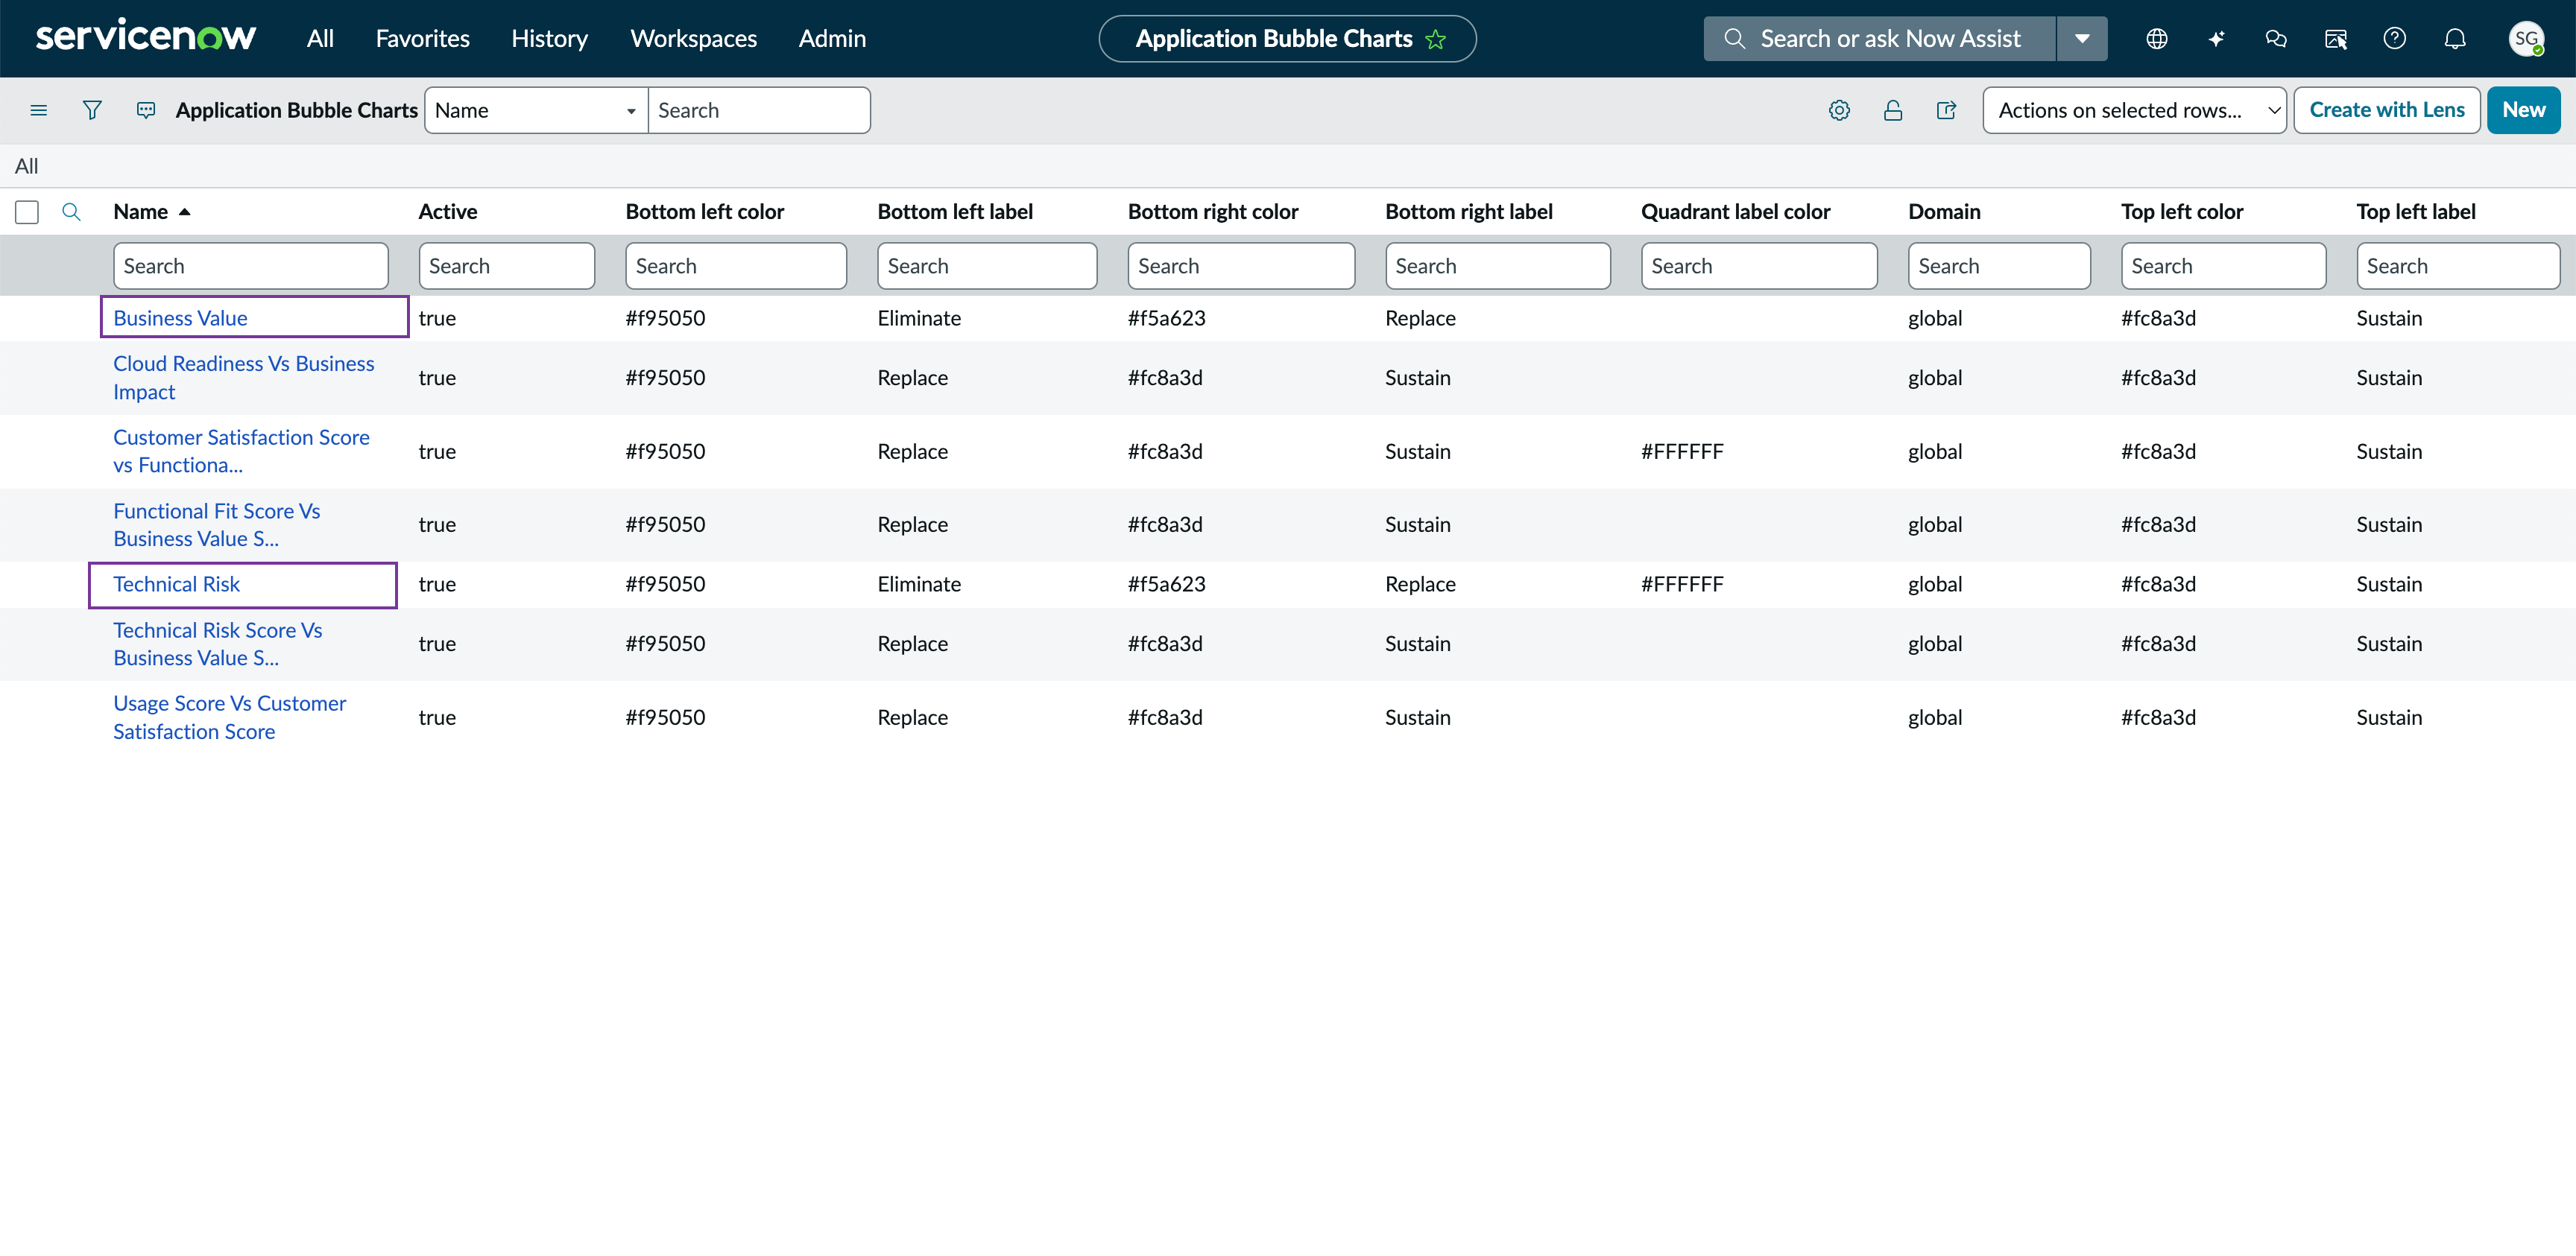Open the list controls hamburger menu

(x=39, y=110)
